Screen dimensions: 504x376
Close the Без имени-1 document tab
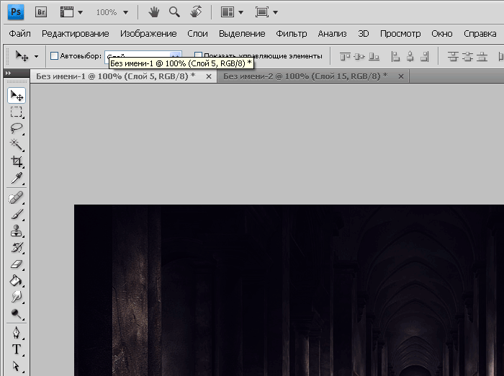pyautogui.click(x=209, y=76)
